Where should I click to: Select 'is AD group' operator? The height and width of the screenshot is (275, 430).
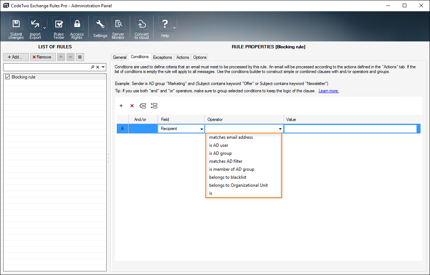coord(243,153)
